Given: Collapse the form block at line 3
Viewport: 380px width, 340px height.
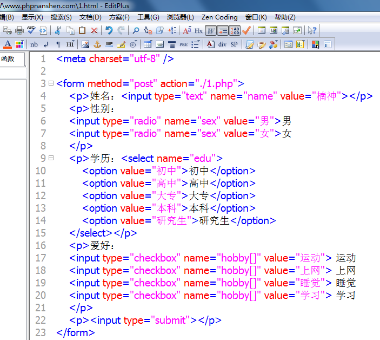Looking at the screenshot, I should click(51, 83).
